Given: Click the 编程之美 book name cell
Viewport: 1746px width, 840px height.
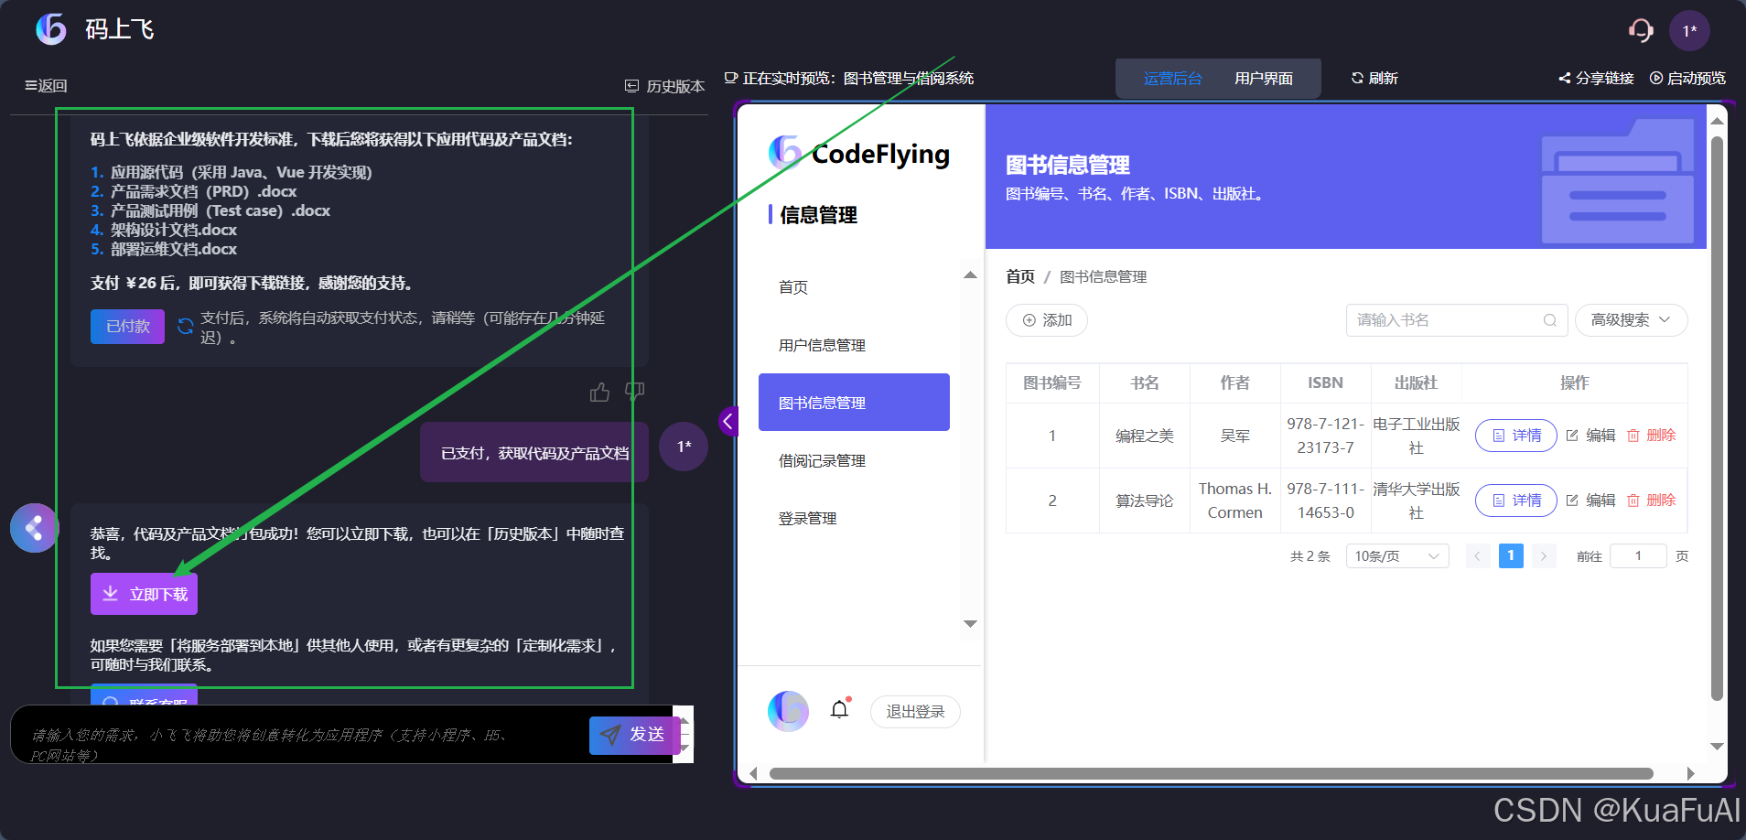Looking at the screenshot, I should (x=1144, y=436).
